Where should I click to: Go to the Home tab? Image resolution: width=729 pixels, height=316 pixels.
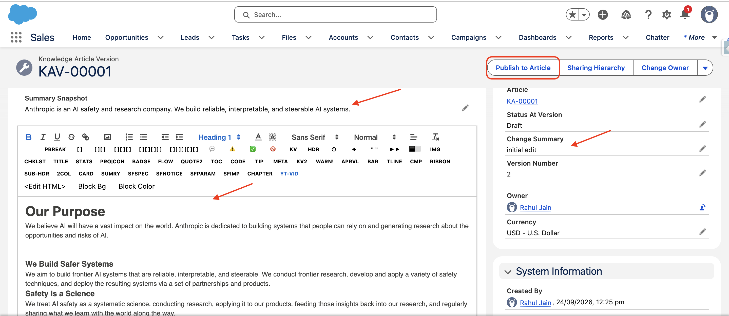coord(82,37)
